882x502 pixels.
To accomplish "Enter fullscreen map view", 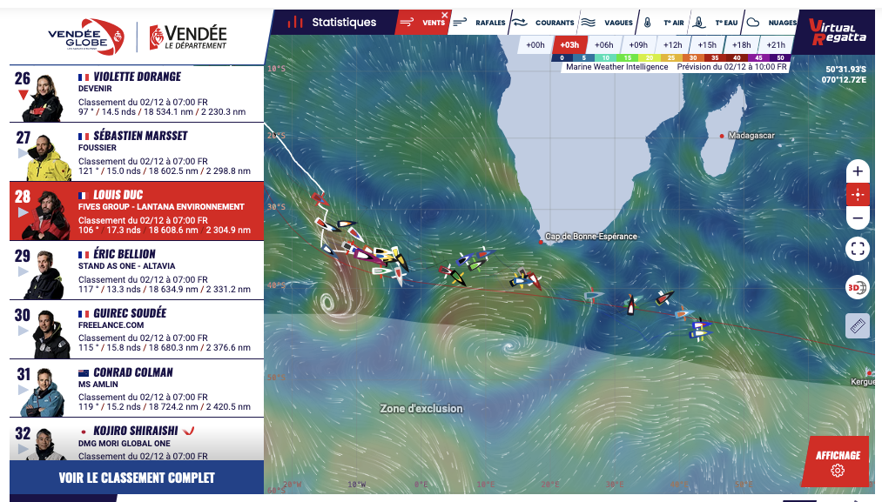I will [x=858, y=249].
